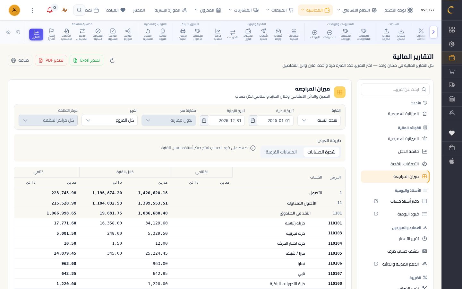
Task: Select شجرة الحسابات display mode
Action: click(321, 152)
